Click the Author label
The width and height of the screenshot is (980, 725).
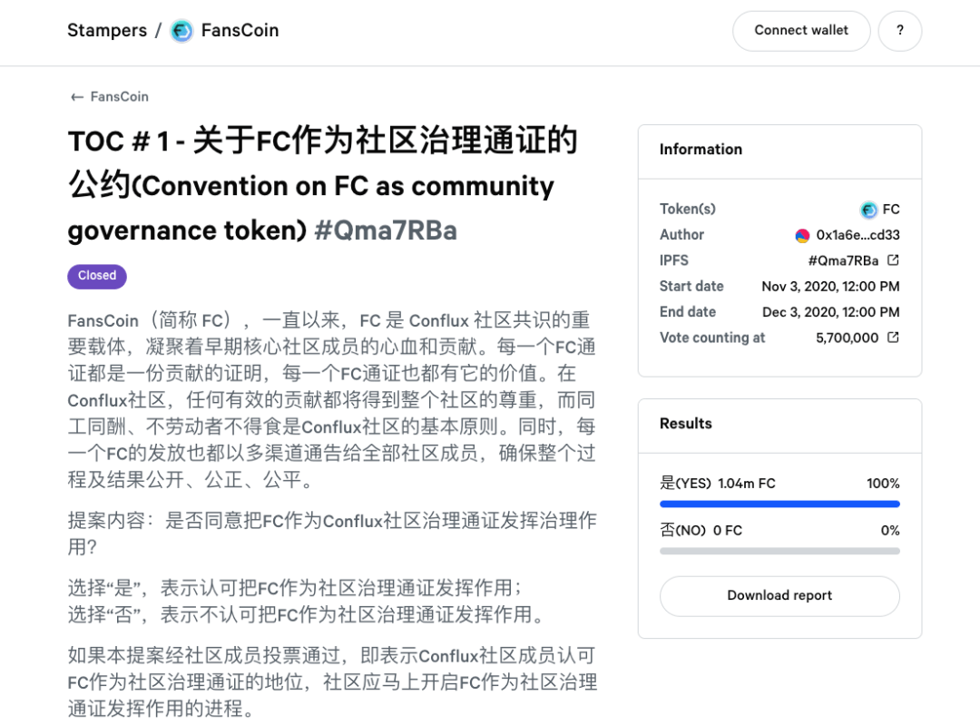pos(681,235)
